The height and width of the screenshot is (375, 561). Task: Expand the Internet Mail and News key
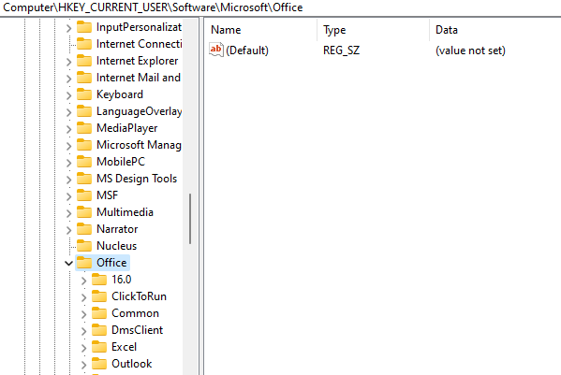coord(68,79)
